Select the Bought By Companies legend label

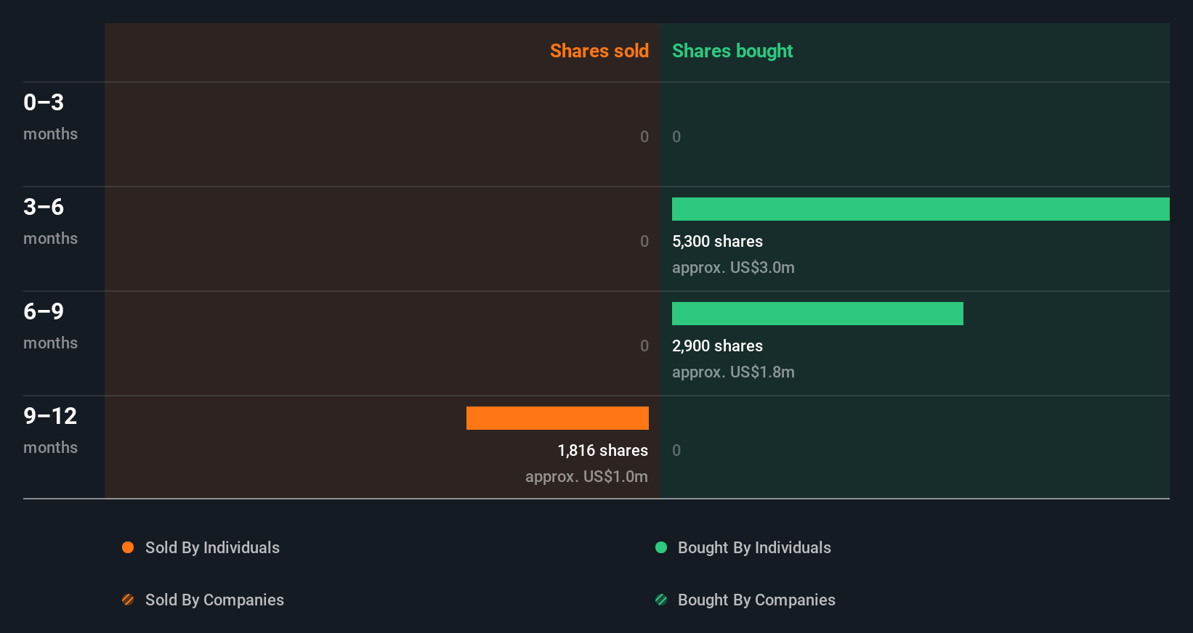click(756, 600)
